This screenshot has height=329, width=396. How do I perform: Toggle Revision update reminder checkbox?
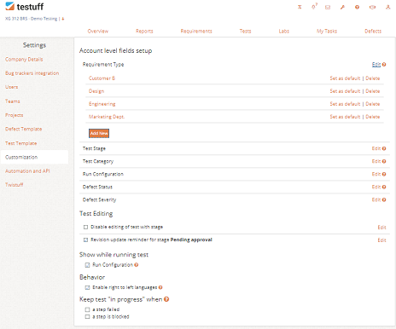(85, 240)
